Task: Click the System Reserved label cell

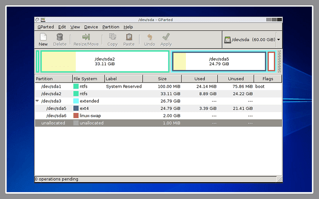Action: click(124, 87)
